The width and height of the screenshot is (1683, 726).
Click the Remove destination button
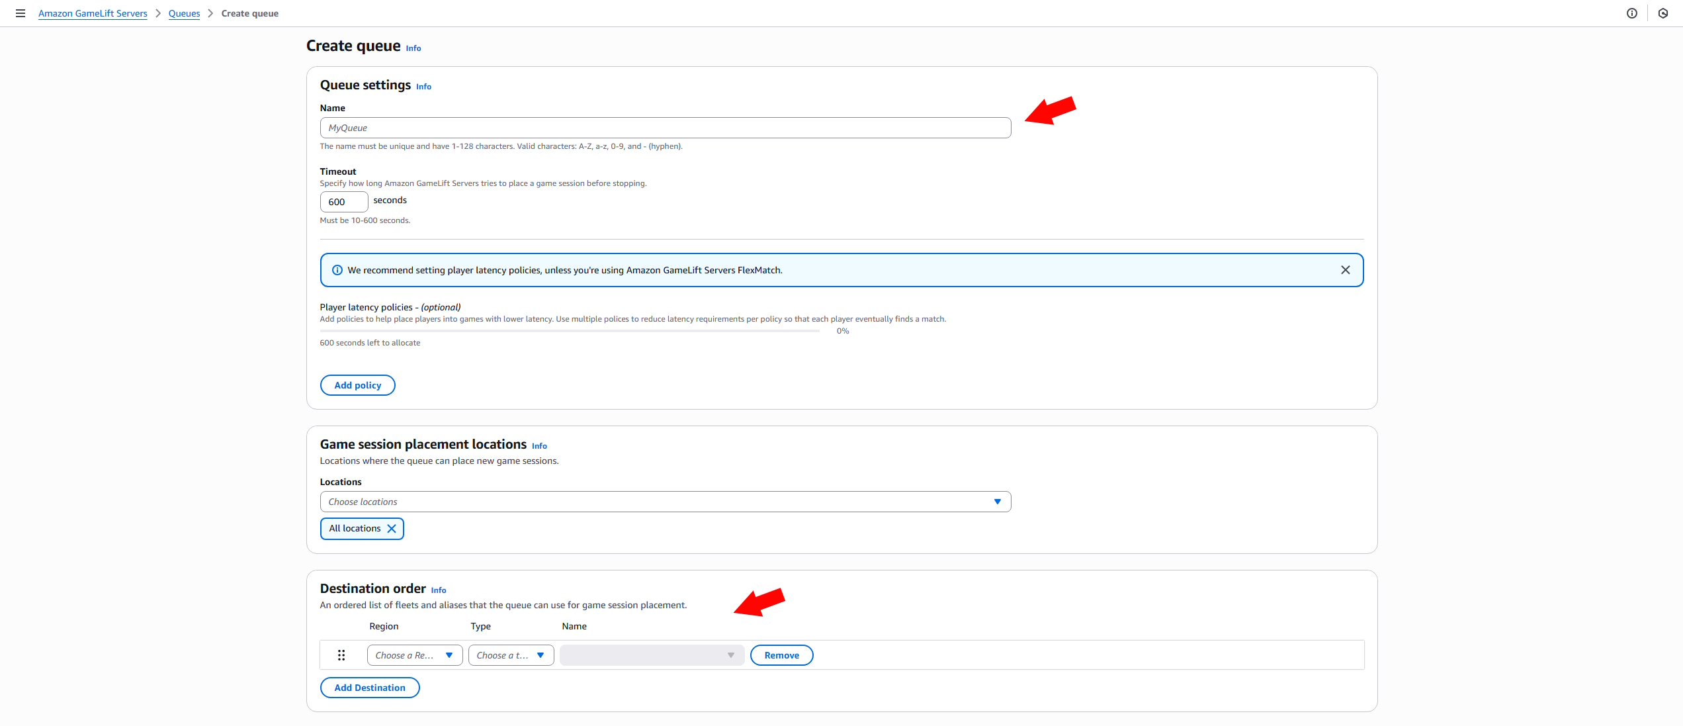pyautogui.click(x=781, y=655)
